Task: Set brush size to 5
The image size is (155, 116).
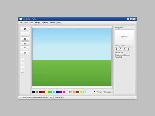Action: point(125,49)
